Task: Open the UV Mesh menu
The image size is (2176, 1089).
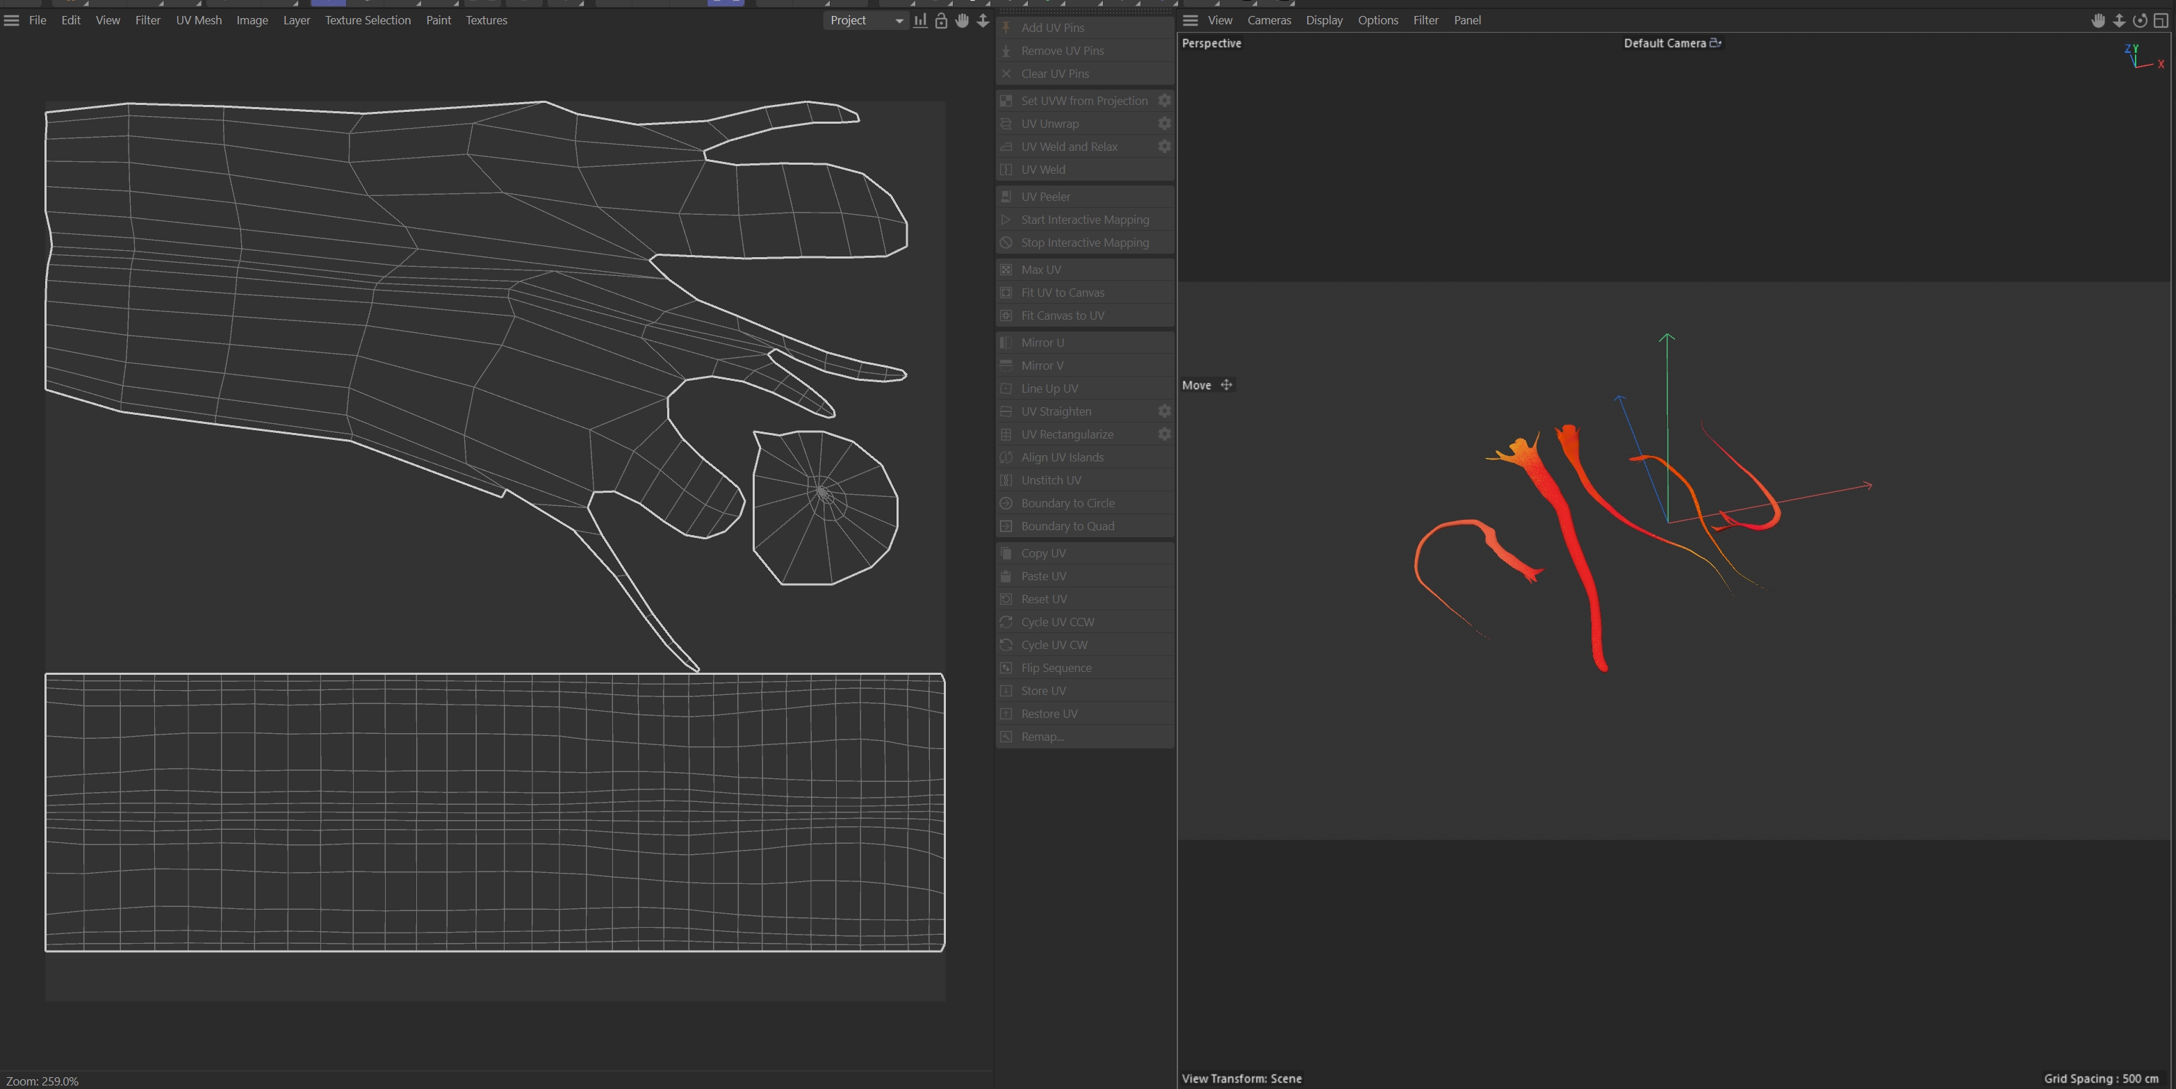Action: point(199,20)
